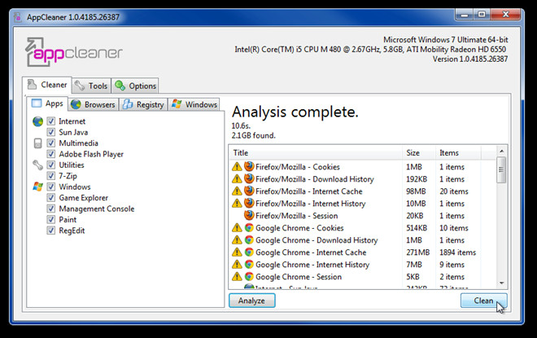This screenshot has width=537, height=338.
Task: Open the Options tab
Action: [135, 86]
